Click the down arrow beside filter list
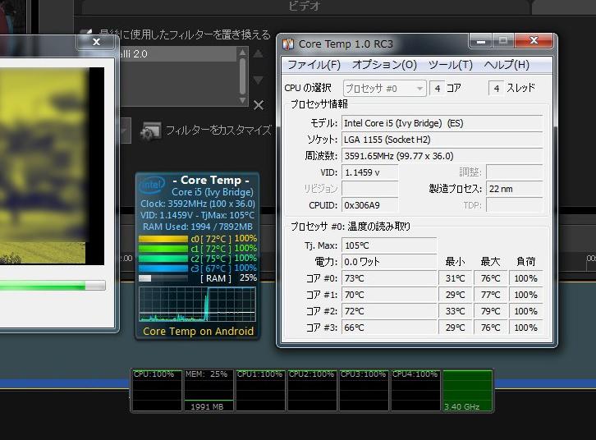 (259, 80)
